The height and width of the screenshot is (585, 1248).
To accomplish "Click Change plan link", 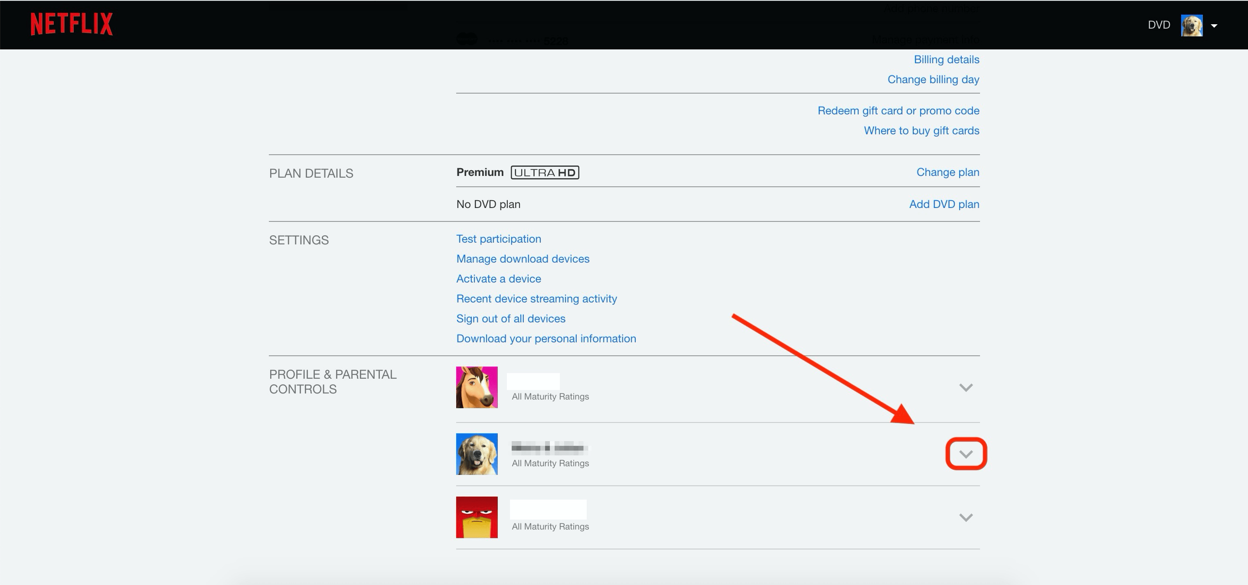I will tap(947, 172).
